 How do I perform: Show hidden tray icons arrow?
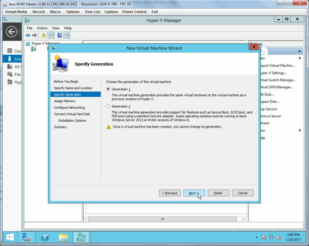(257, 237)
